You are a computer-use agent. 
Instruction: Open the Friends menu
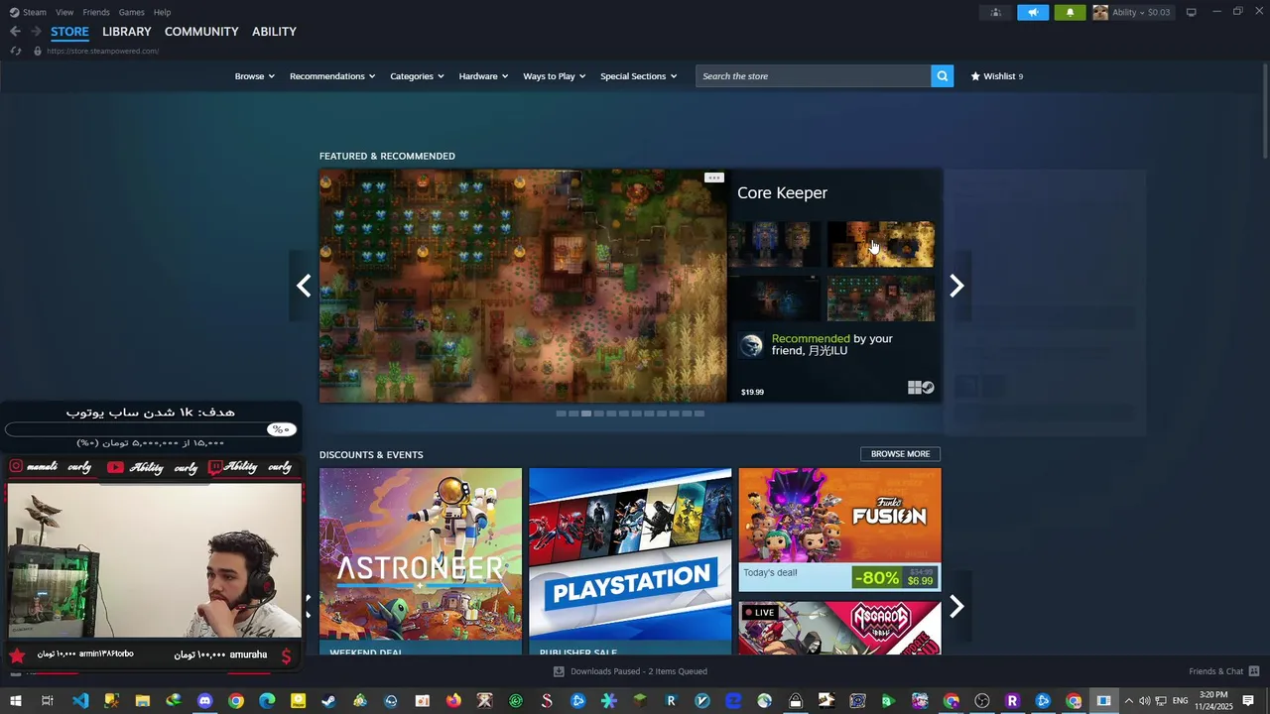click(x=96, y=12)
